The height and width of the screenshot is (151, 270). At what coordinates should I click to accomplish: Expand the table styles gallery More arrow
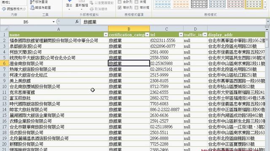coord(265,7)
